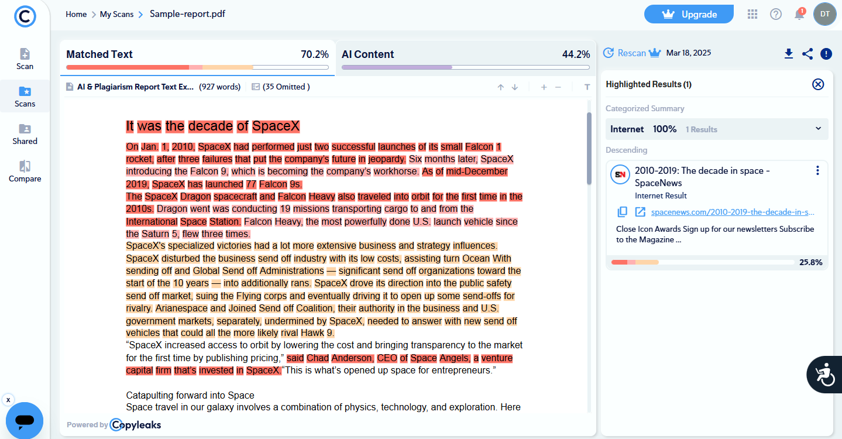Click the document icon beside report title
The height and width of the screenshot is (439, 842).
[70, 87]
